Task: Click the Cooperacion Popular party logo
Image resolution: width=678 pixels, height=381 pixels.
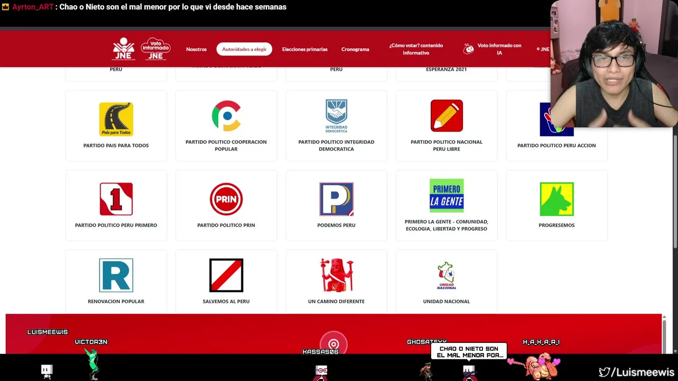Action: [x=226, y=115]
